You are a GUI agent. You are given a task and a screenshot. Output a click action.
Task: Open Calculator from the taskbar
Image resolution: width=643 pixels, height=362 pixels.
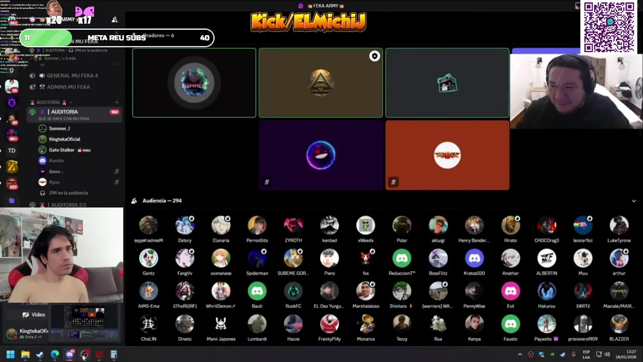tap(114, 354)
